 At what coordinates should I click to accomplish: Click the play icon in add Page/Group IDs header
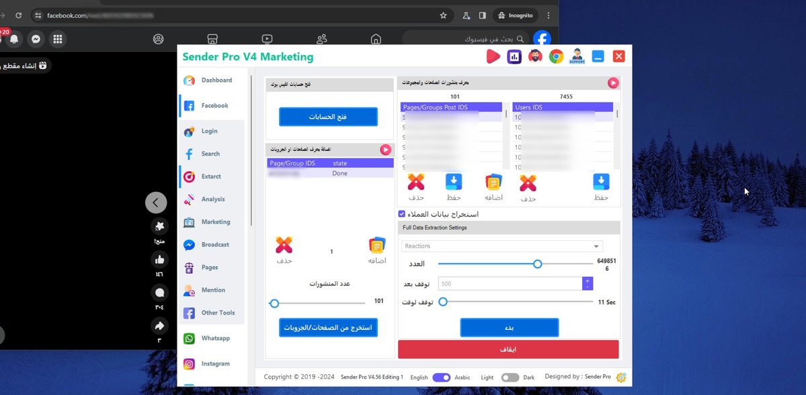point(386,150)
